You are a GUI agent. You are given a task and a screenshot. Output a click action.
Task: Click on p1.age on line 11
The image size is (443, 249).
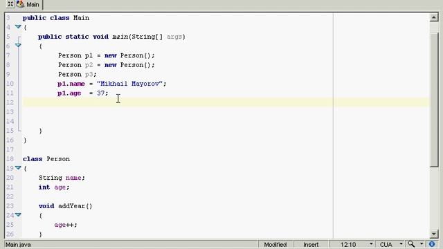pyautogui.click(x=69, y=93)
